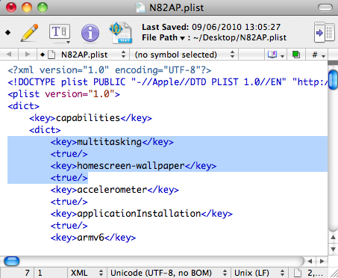Click the line number 7 in status bar

click(x=27, y=273)
